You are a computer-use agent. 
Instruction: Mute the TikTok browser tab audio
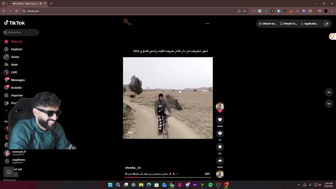[x=40, y=4]
